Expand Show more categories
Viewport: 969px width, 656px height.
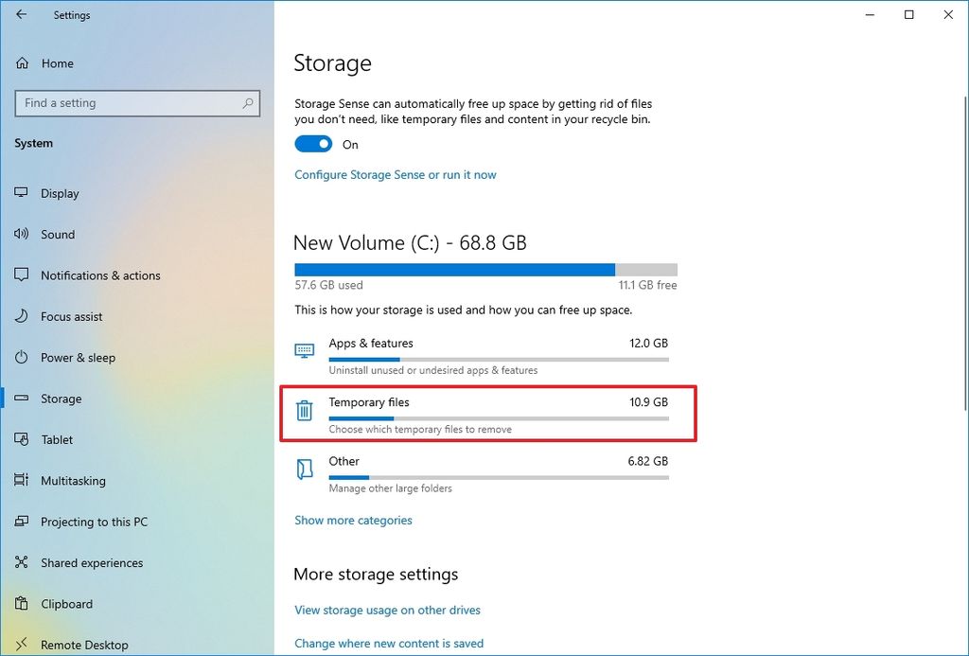coord(353,520)
